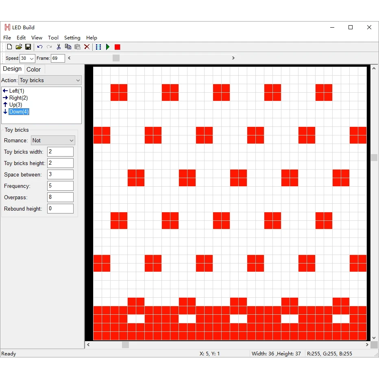Open the Tool menu
The image size is (379, 379).
tap(53, 38)
